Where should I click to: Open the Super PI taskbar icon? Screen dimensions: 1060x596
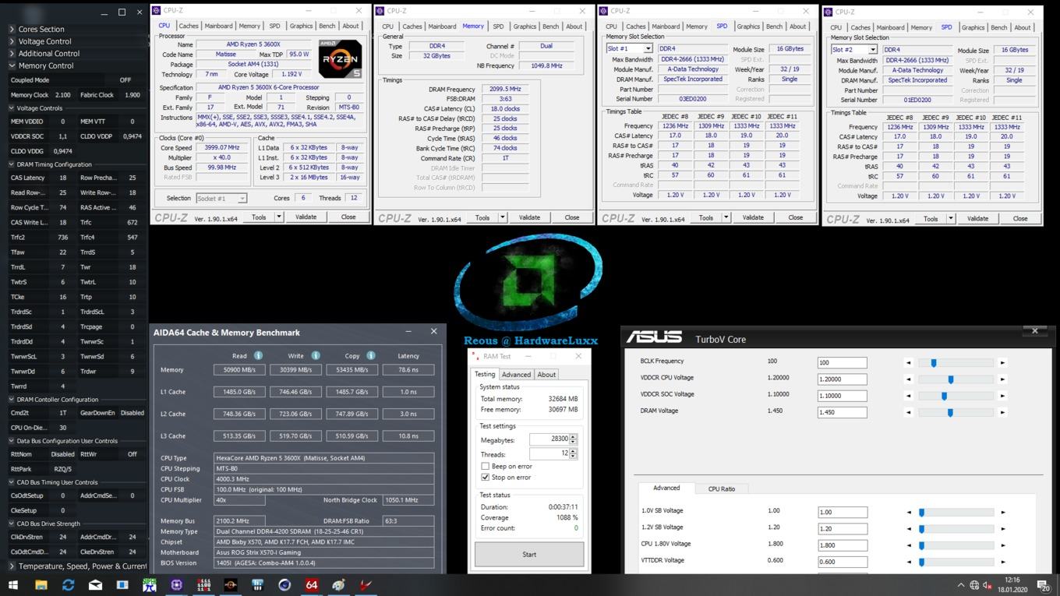(x=150, y=585)
